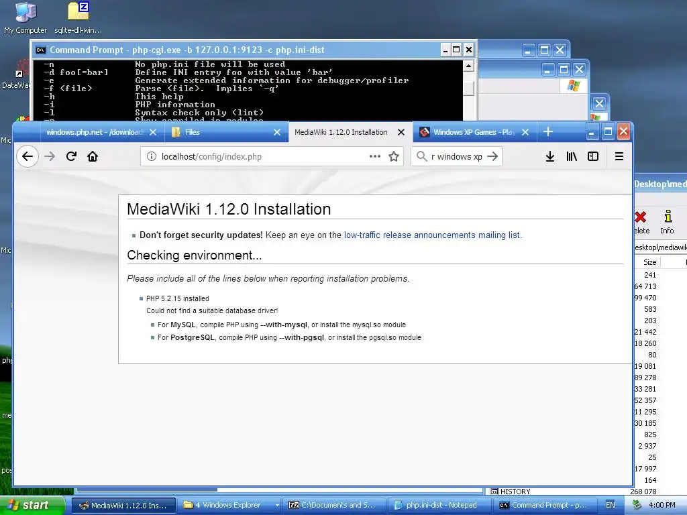Reload the MediaWiki installation page

coord(71,156)
